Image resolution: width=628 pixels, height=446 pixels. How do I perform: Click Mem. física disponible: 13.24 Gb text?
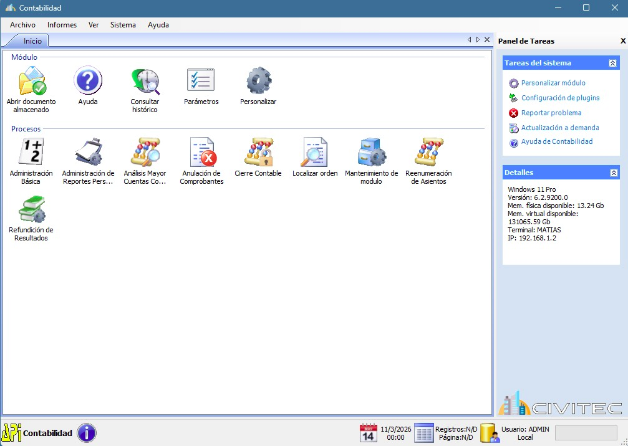(x=556, y=206)
